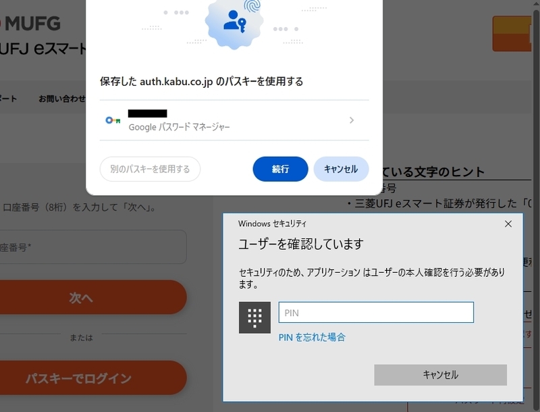The height and width of the screenshot is (412, 540).
Task: Click the MUFG logo in page header
Action: click(30, 24)
